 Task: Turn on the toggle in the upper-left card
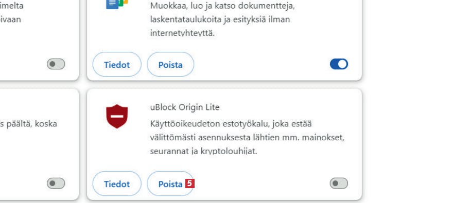pos(56,64)
